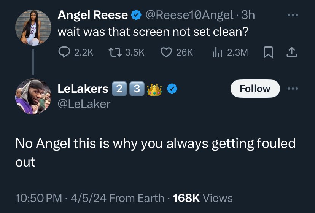Open LeLakers profile picture
Viewport: 315px width, 213px height.
(x=33, y=97)
